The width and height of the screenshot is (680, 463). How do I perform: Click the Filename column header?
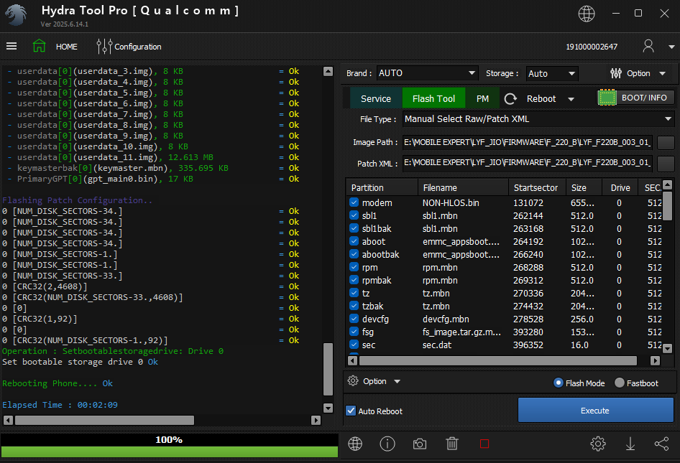coord(463,187)
